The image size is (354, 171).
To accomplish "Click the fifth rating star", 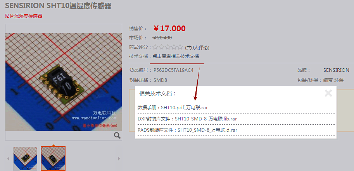I will point(180,47).
